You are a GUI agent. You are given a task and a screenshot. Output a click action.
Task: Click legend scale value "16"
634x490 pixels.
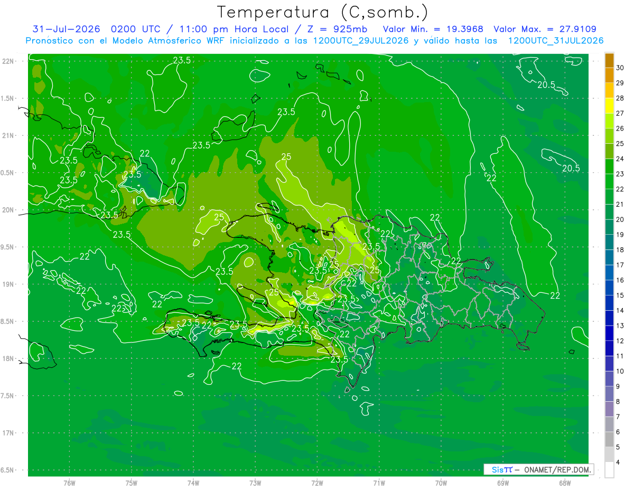[x=620, y=280]
